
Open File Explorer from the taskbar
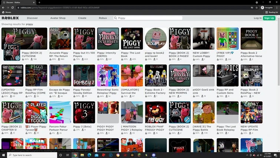[x=82, y=155]
